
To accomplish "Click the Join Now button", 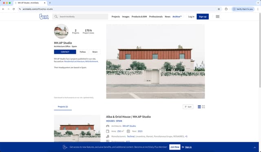I will pos(175,147).
